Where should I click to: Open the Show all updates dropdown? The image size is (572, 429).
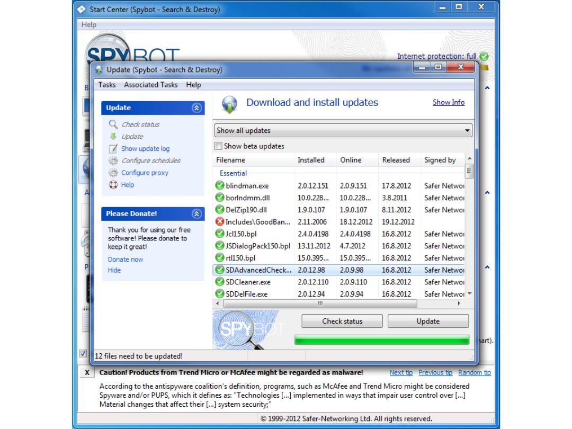(343, 130)
